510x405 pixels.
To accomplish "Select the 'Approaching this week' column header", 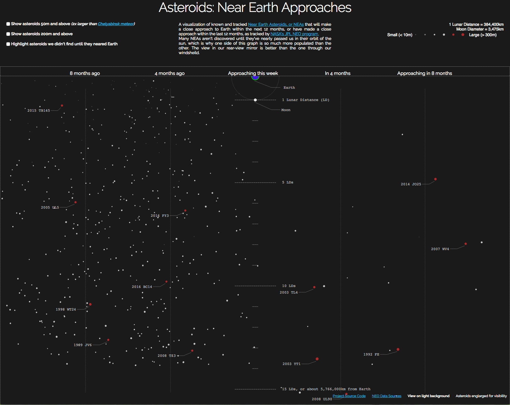I will pyautogui.click(x=253, y=73).
